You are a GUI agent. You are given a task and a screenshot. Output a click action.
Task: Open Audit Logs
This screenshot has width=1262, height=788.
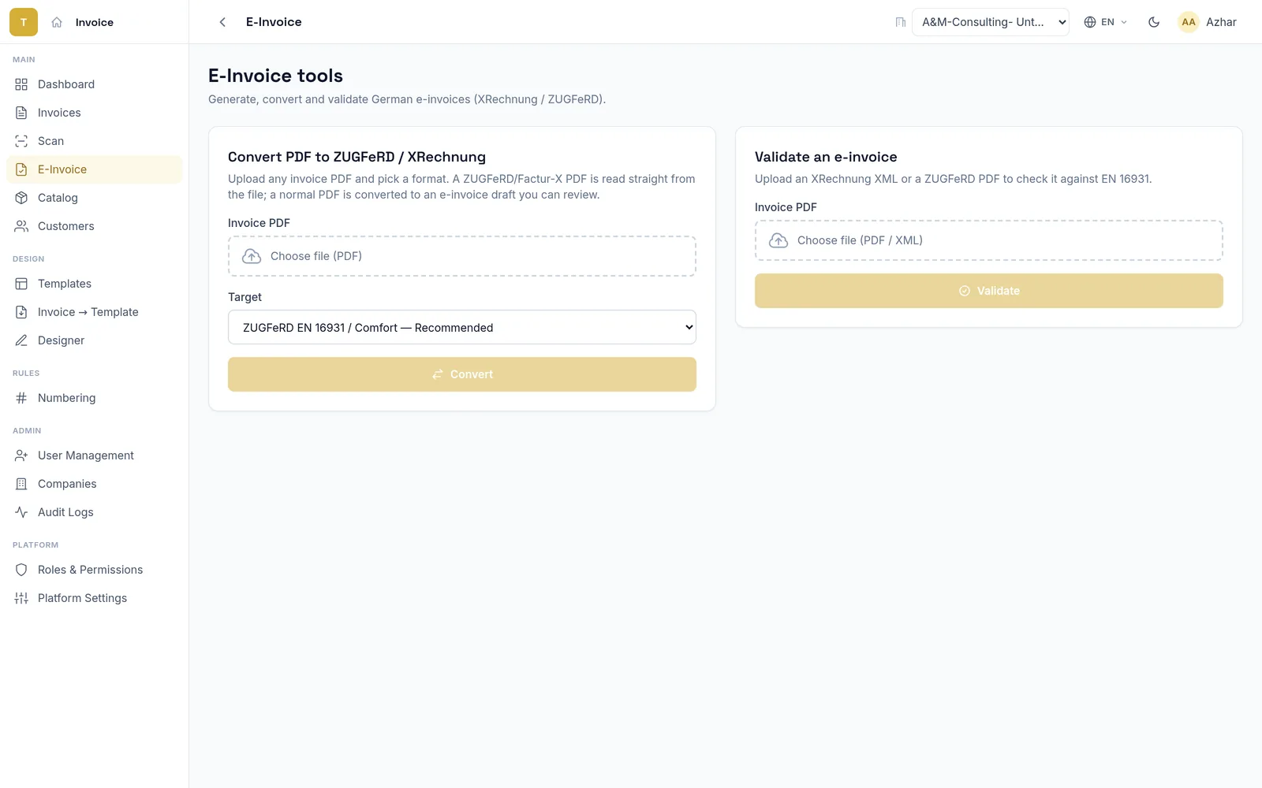(x=95, y=512)
